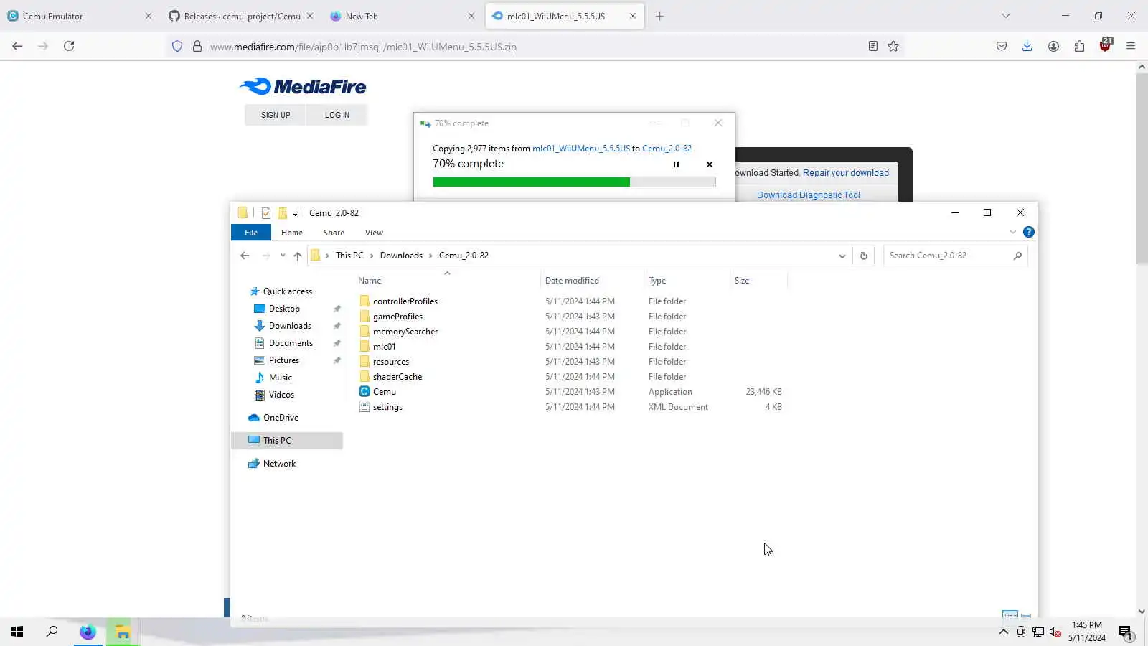Go back in Firefox browser history

17,46
